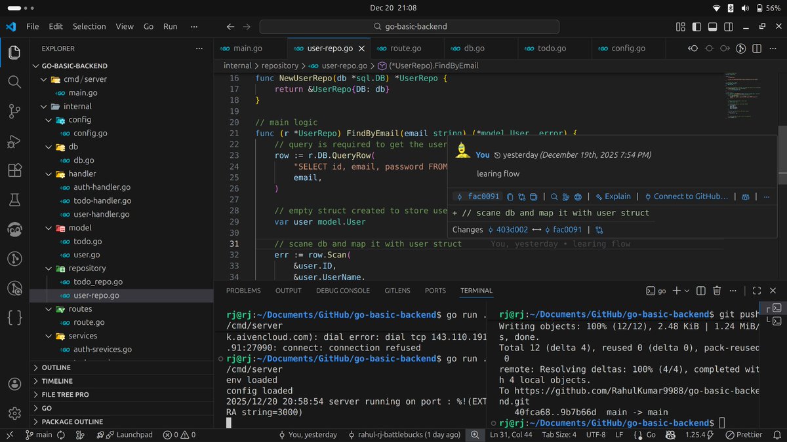Switch to OUTPUT panel tab
This screenshot has width=787, height=442.
point(289,291)
